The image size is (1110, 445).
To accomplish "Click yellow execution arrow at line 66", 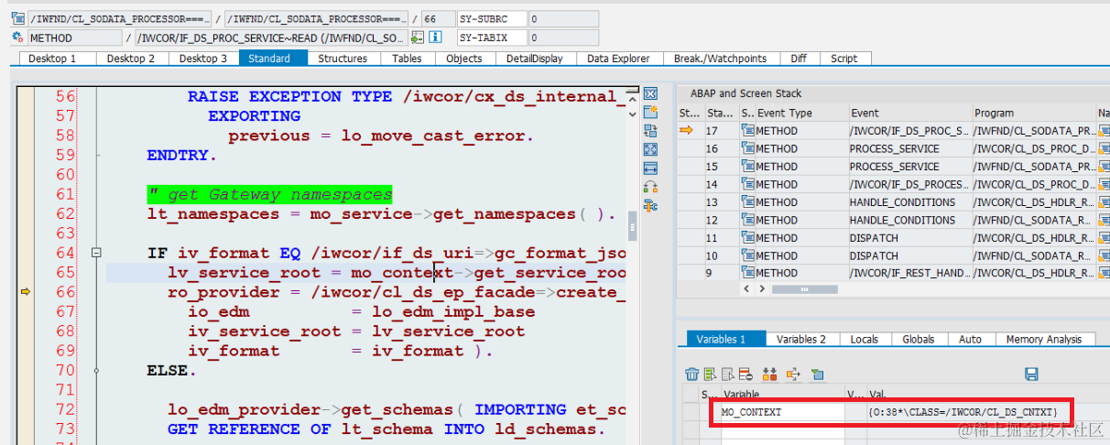I will tap(26, 292).
